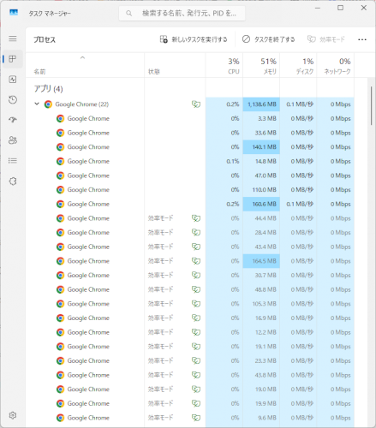Select the 43.8 MB memory cell
Screen dimensions: 376x428
pos(261,375)
